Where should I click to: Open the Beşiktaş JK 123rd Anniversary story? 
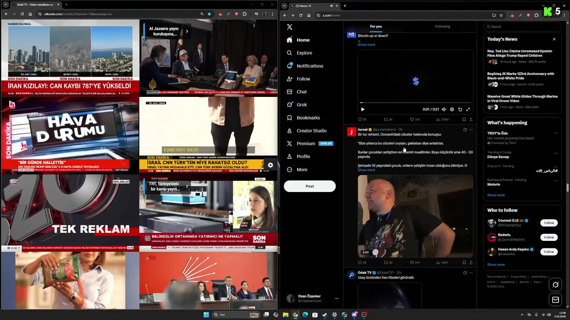tap(521, 79)
